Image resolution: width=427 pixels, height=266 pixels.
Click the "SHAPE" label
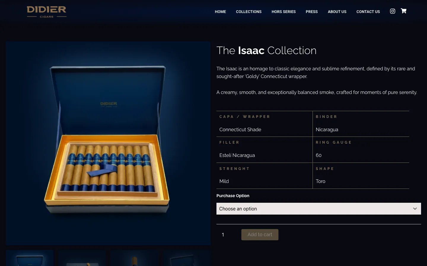(325, 169)
